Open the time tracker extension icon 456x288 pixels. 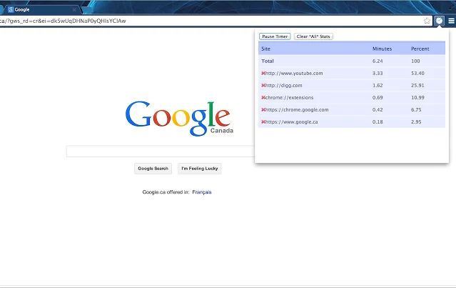(x=439, y=21)
